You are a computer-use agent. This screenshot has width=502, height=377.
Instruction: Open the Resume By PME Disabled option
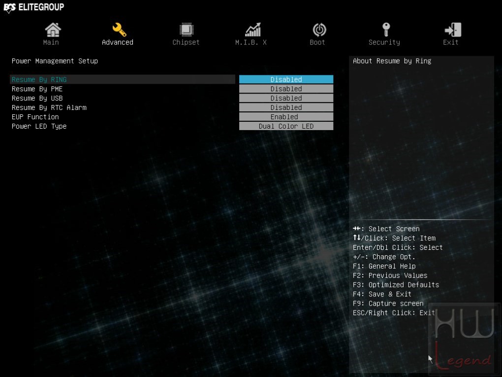tap(286, 89)
